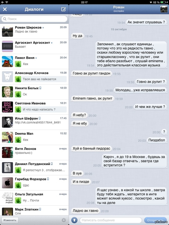
Task: Close the dialogs panel with the X icon
Action: (x=5, y=9)
